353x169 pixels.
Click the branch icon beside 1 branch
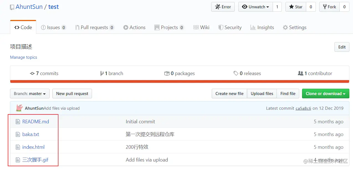click(x=102, y=73)
